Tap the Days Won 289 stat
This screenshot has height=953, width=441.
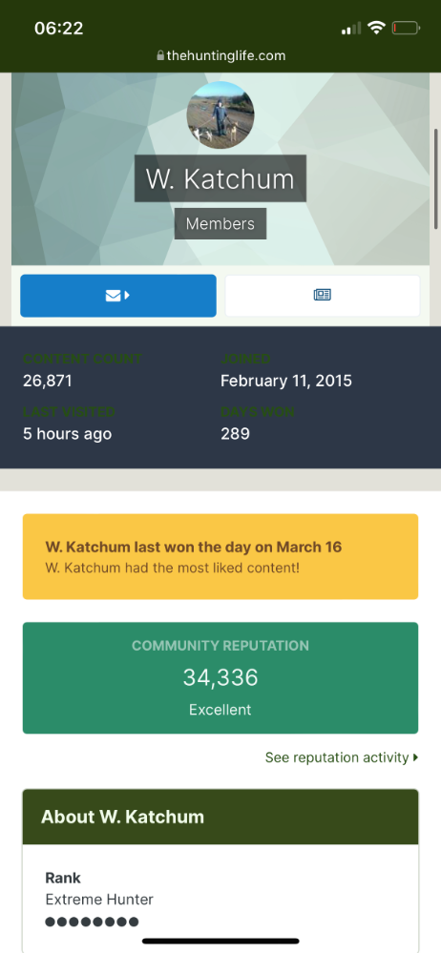click(235, 434)
